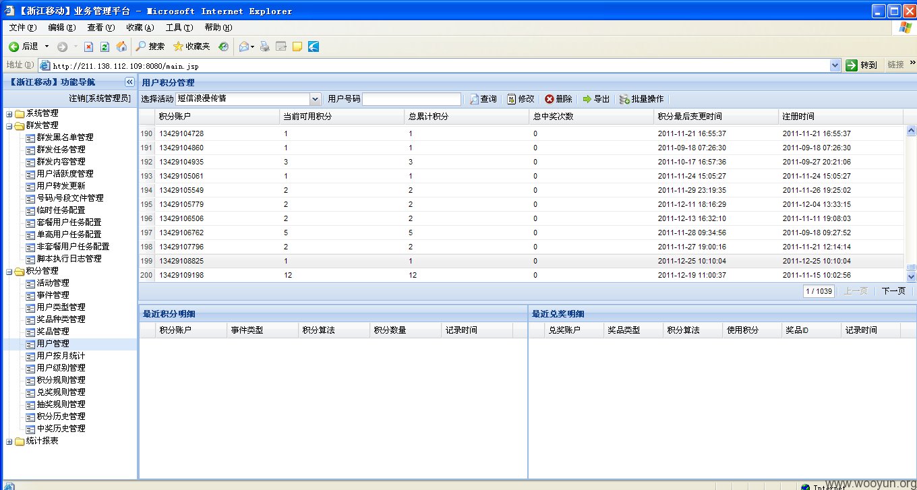Click the green Refresh page icon

point(105,47)
